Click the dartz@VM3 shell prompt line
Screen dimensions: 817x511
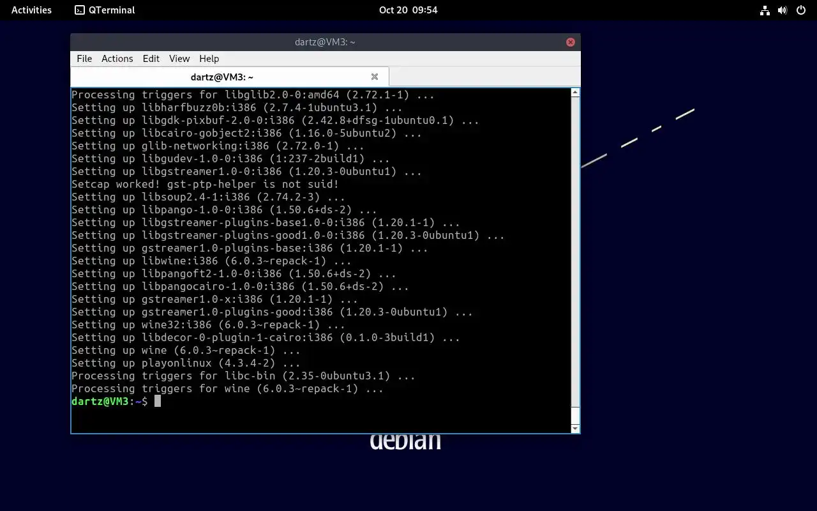click(116, 401)
